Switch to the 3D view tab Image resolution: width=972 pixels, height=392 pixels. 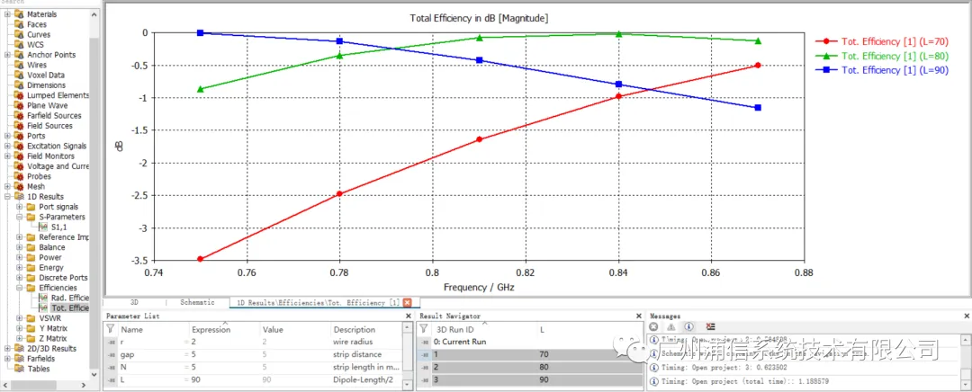(x=134, y=302)
